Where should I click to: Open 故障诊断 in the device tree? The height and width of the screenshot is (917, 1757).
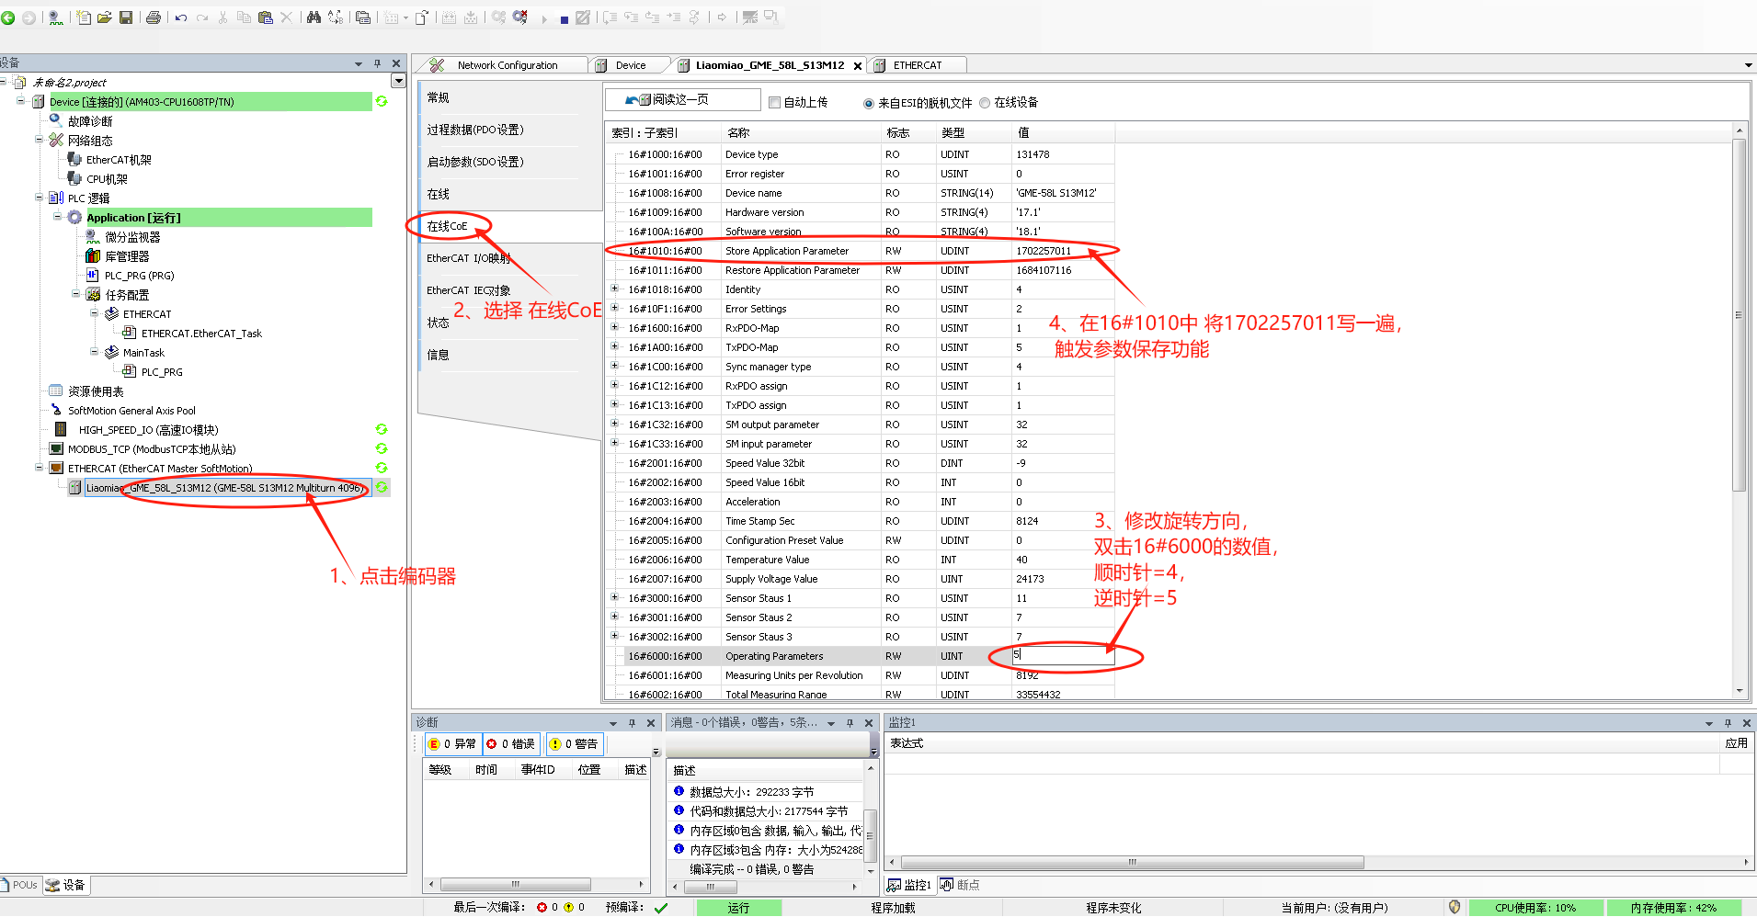click(x=90, y=121)
